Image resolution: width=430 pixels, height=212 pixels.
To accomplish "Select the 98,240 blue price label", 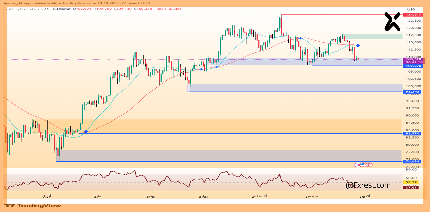I will point(412,92).
